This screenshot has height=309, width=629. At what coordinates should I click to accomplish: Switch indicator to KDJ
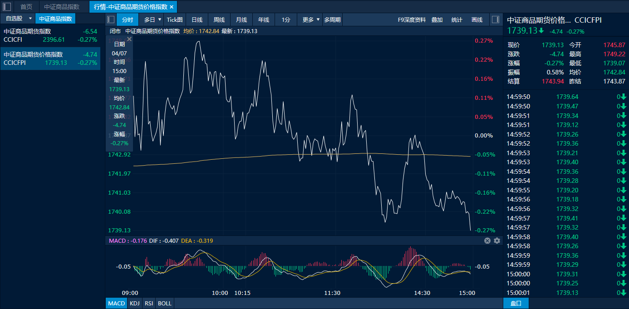(134, 303)
